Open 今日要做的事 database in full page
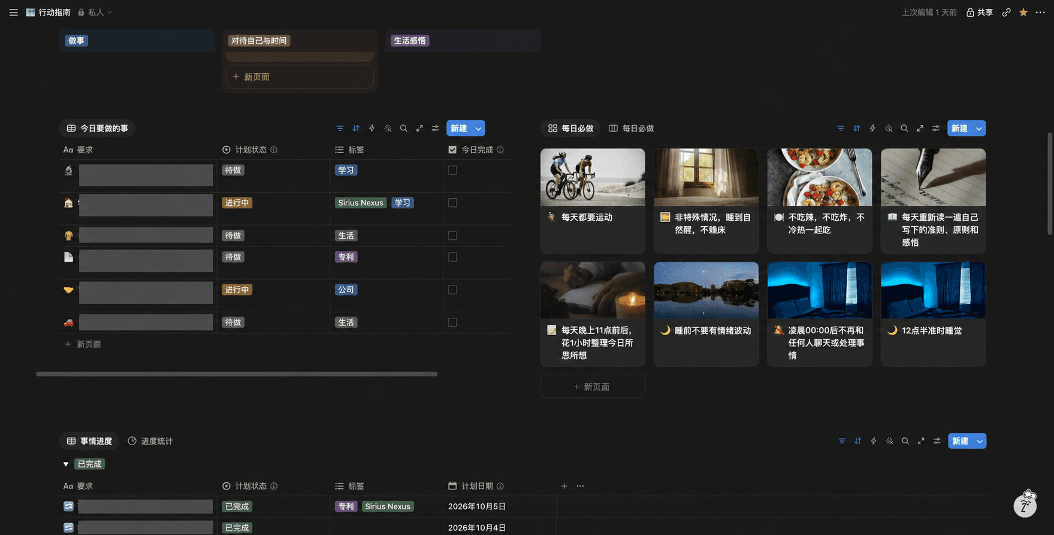 coord(419,128)
